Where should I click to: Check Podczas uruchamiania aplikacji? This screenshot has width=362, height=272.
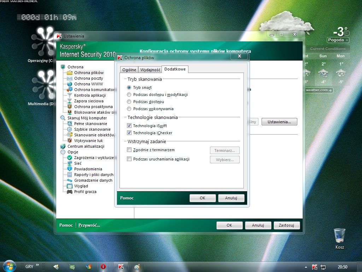(x=129, y=159)
